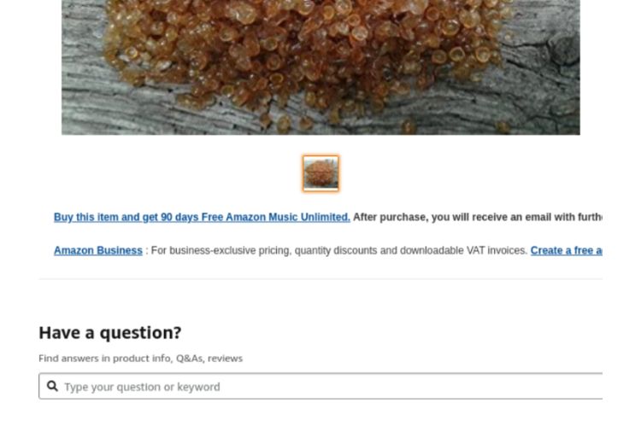Open the Amazon Business link

[98, 250]
